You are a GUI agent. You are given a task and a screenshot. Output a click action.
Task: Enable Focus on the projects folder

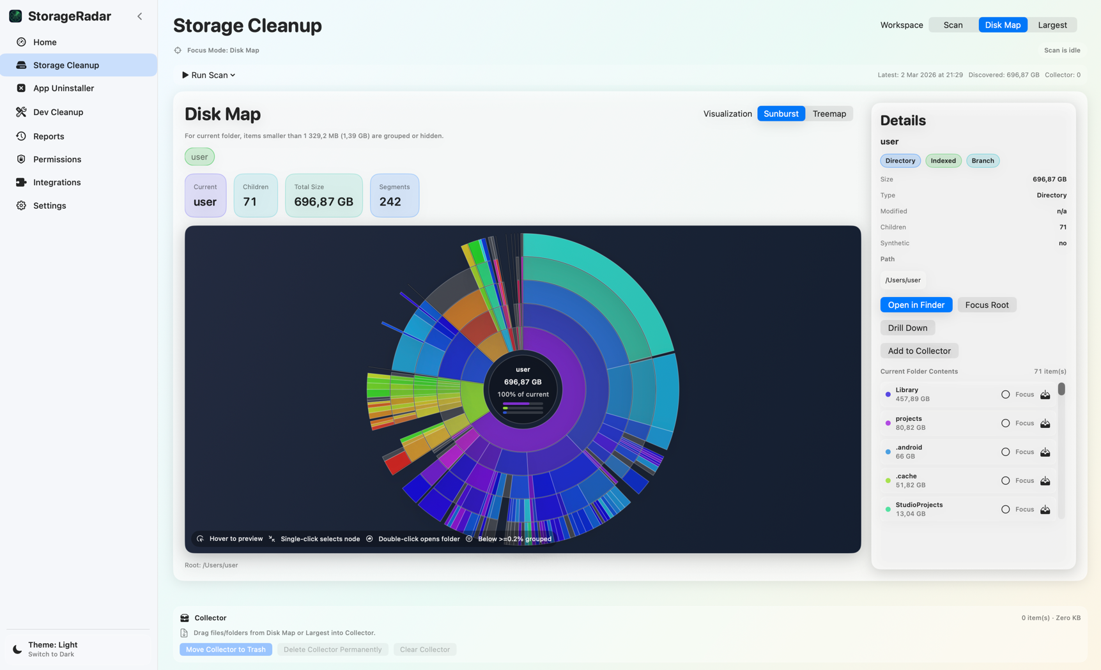pos(1004,423)
